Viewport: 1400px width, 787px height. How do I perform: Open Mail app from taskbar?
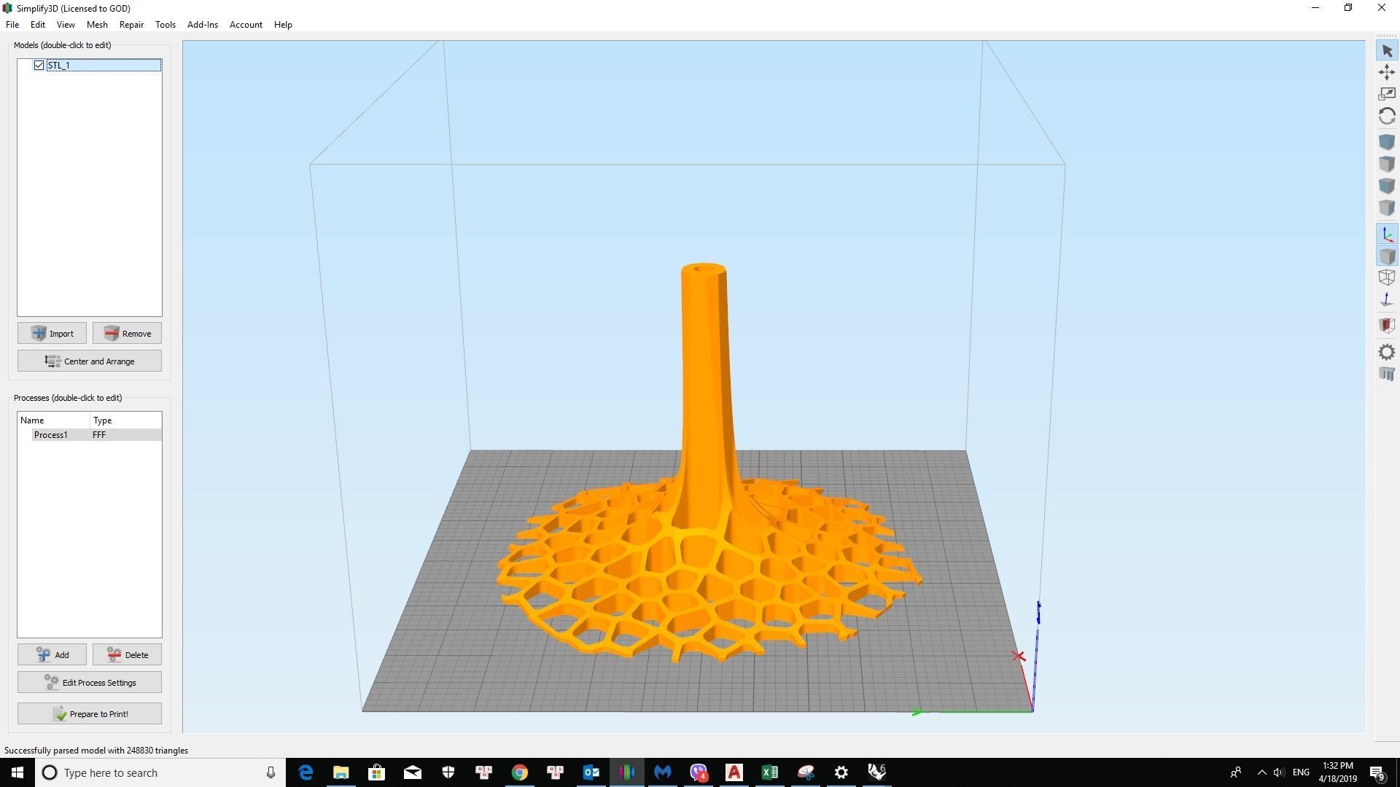[413, 772]
